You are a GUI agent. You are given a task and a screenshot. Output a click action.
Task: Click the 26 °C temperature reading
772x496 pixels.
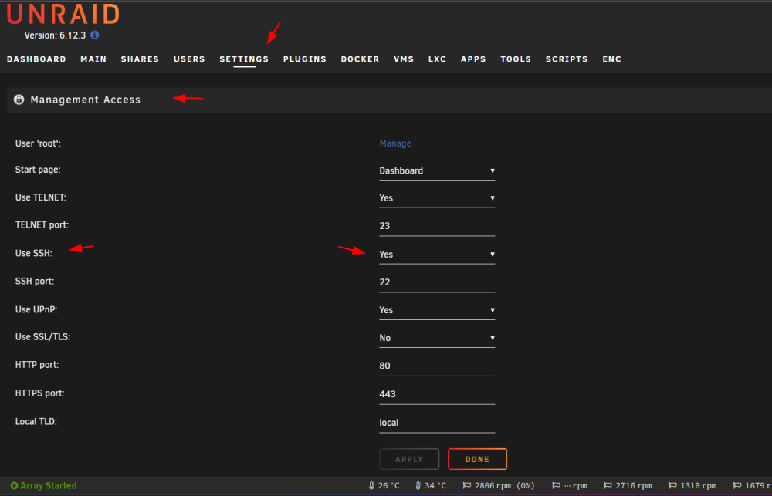(389, 486)
